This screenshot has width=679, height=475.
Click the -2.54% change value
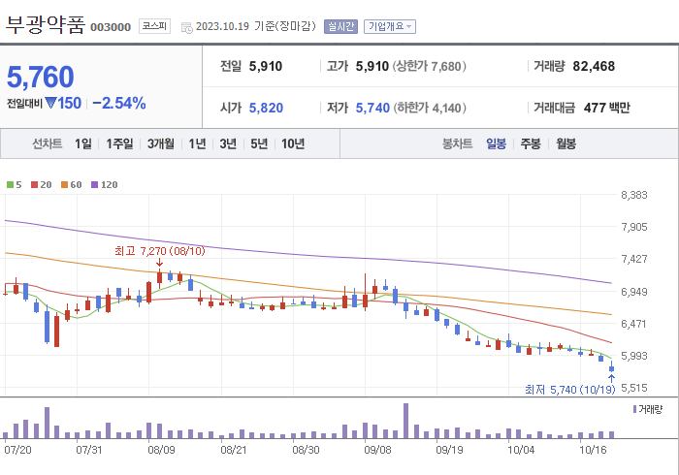tap(119, 103)
